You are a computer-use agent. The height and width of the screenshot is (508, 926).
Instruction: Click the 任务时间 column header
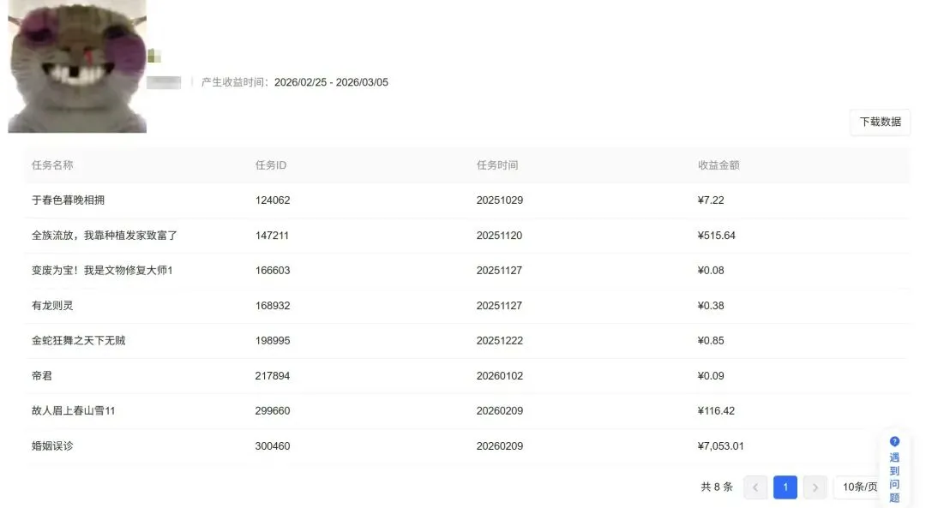pyautogui.click(x=497, y=165)
